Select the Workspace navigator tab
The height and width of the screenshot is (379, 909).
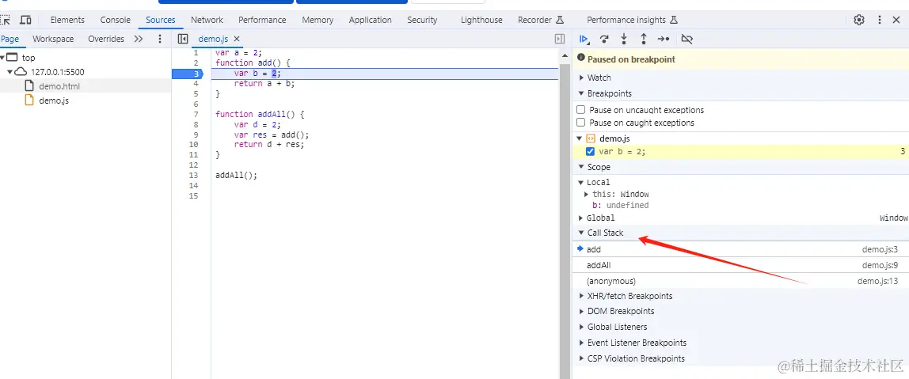[53, 39]
